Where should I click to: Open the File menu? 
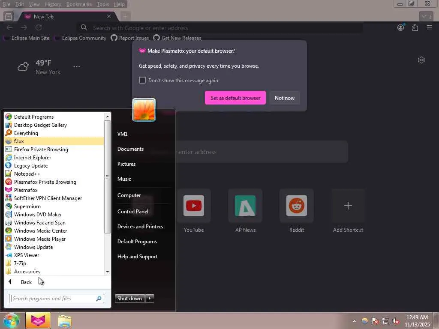click(6, 4)
